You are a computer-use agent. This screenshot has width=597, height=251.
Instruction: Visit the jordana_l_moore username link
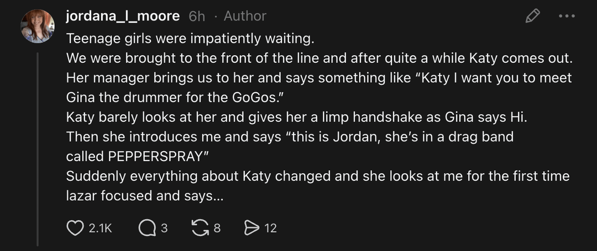pos(123,17)
